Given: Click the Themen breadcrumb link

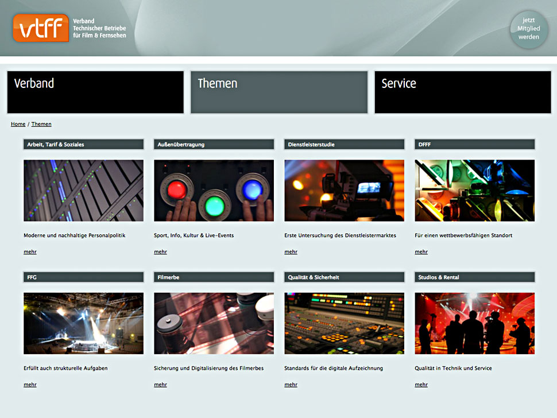Looking at the screenshot, I should click(x=41, y=124).
